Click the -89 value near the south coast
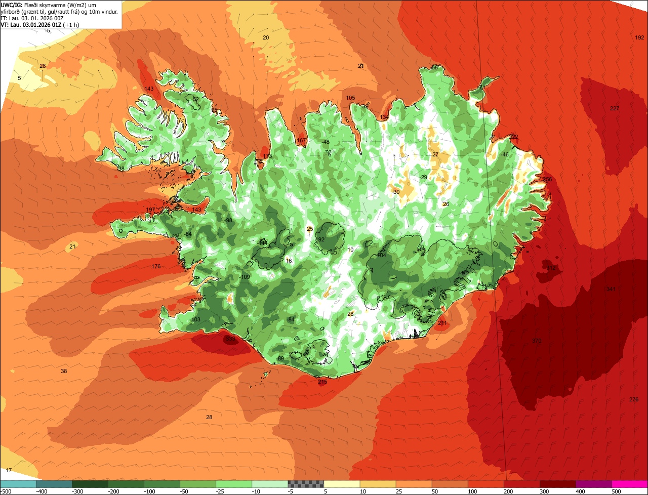 click(x=280, y=358)
